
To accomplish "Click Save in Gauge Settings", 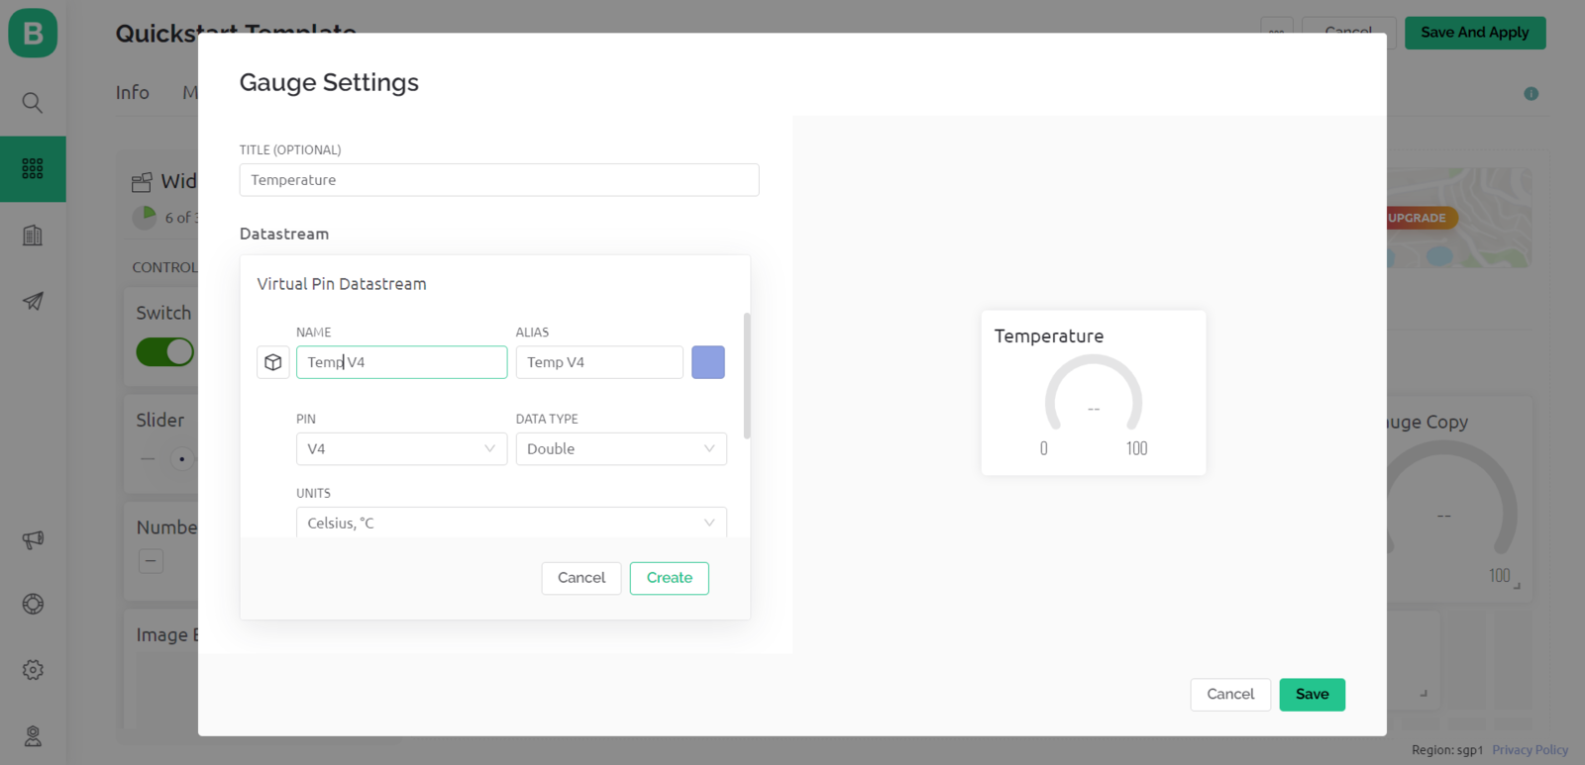I will pyautogui.click(x=1313, y=695).
